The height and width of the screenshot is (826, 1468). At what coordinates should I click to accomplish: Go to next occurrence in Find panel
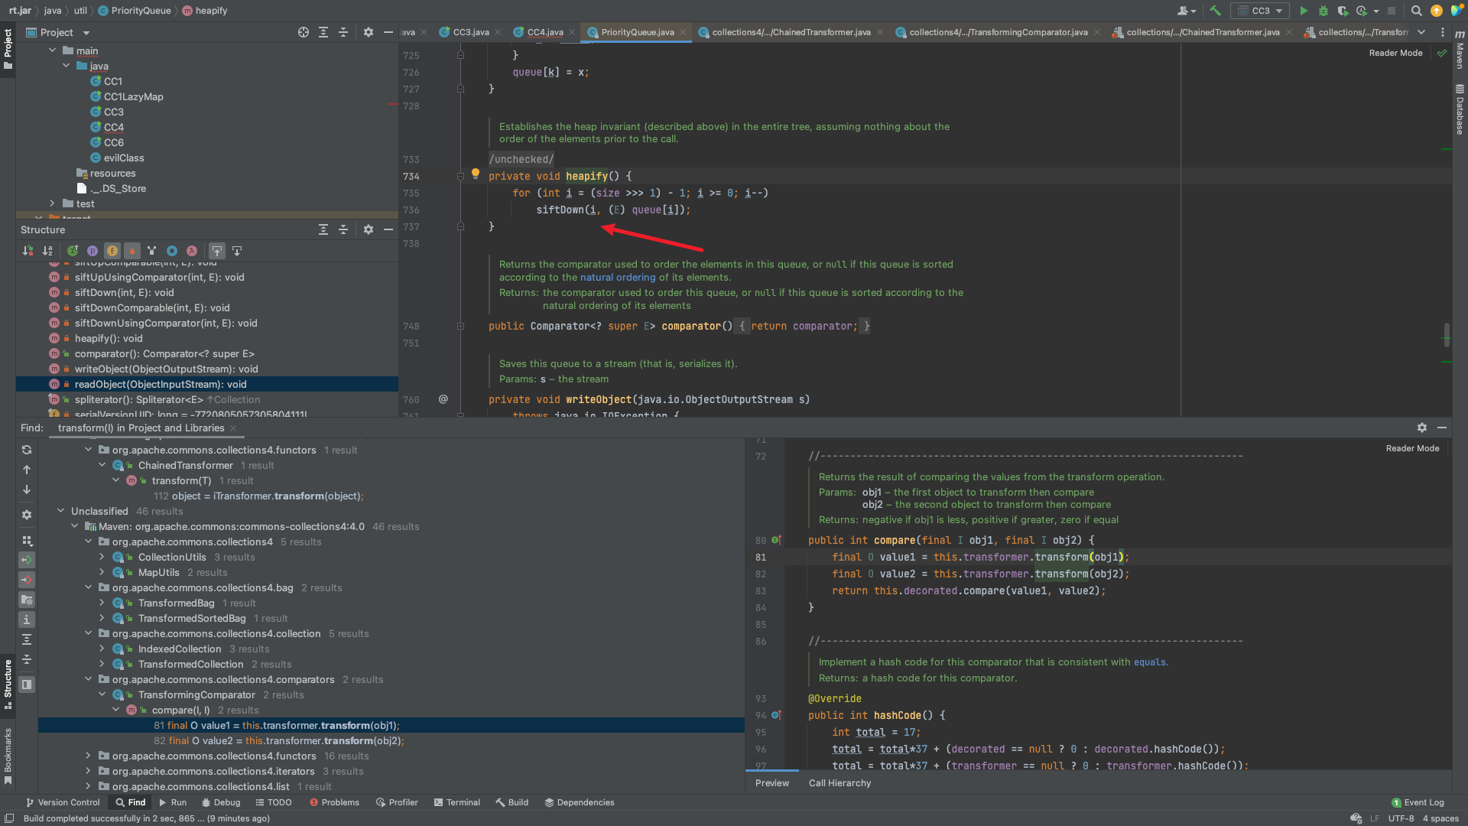click(x=27, y=489)
